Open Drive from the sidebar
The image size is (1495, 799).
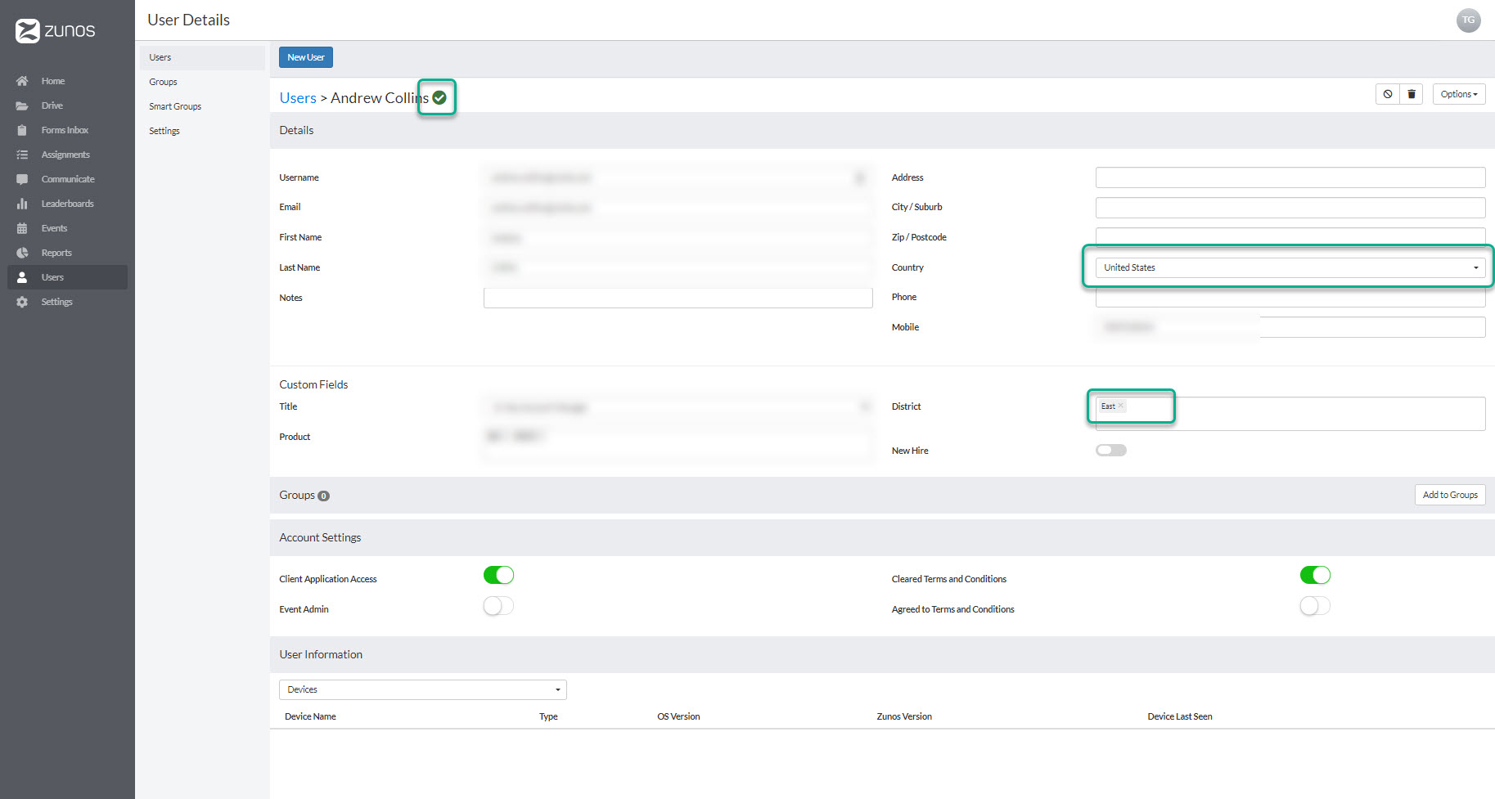tap(52, 105)
